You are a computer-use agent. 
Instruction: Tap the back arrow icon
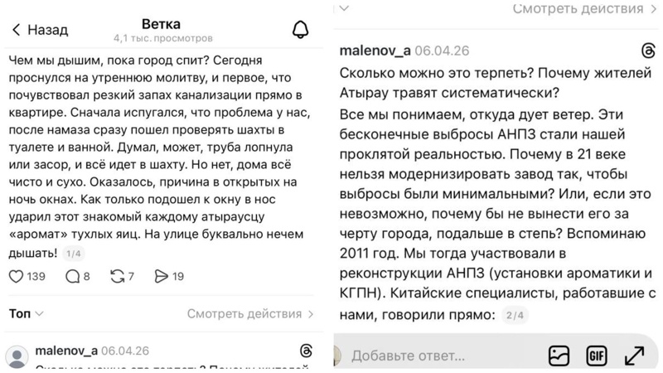(x=16, y=30)
